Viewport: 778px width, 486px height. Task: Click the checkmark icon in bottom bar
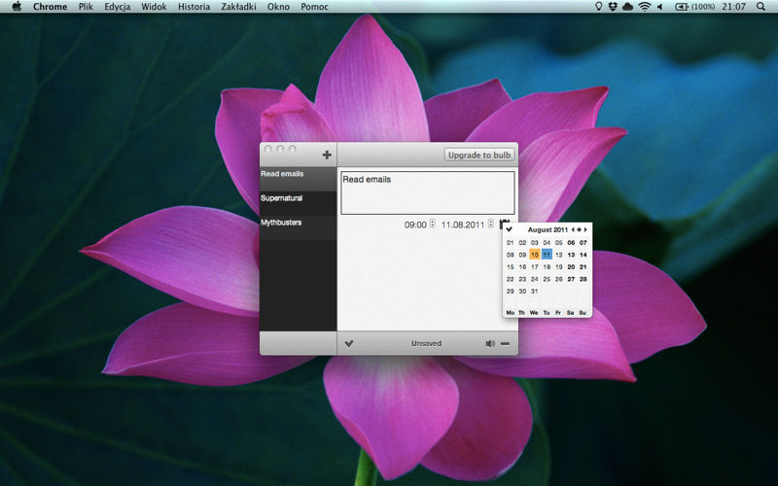tap(349, 343)
